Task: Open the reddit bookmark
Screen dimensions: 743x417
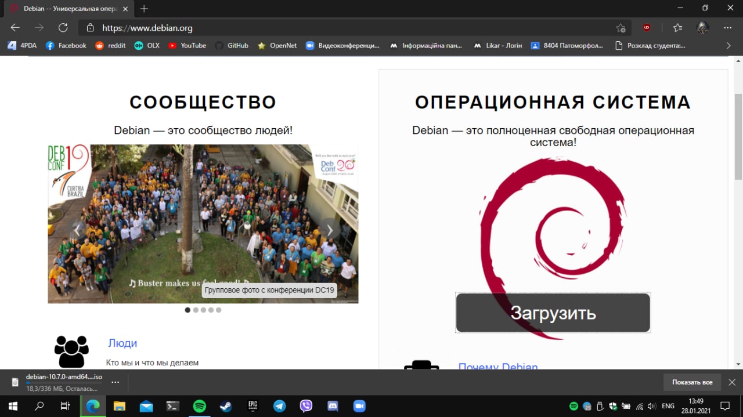Action: pos(110,45)
